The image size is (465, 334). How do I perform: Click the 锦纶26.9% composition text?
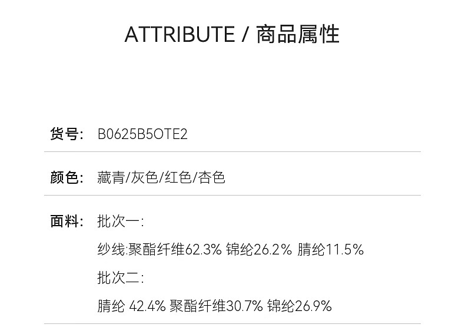300,306
